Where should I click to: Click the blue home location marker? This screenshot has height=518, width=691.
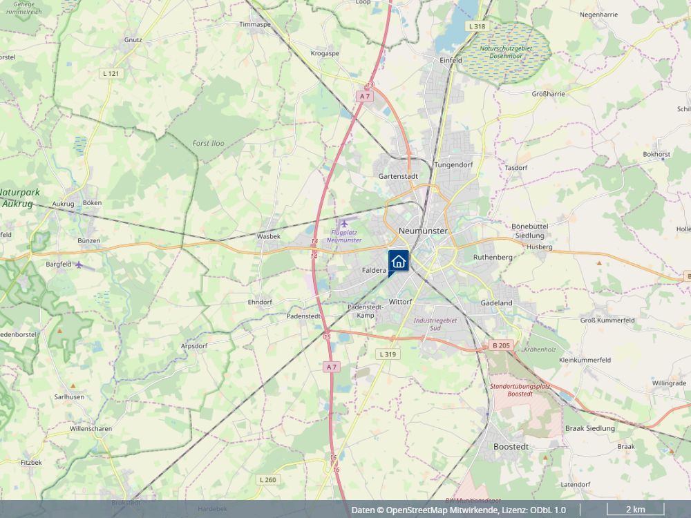click(399, 261)
